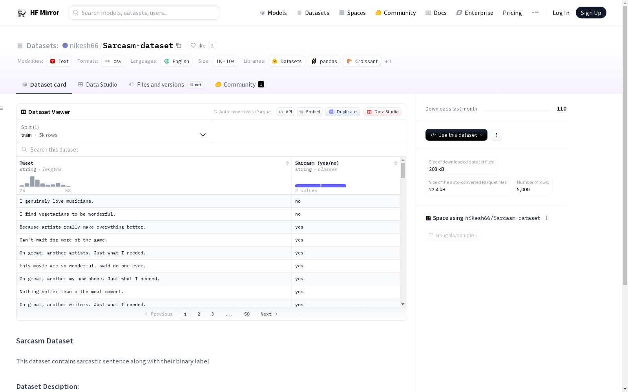Click the pandas library tag
The width and height of the screenshot is (628, 392).
324,61
